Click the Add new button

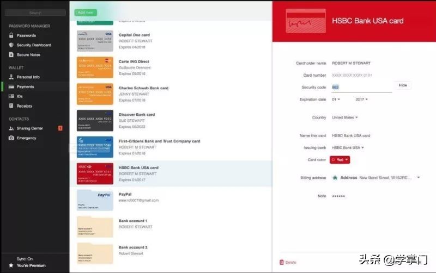click(x=86, y=13)
